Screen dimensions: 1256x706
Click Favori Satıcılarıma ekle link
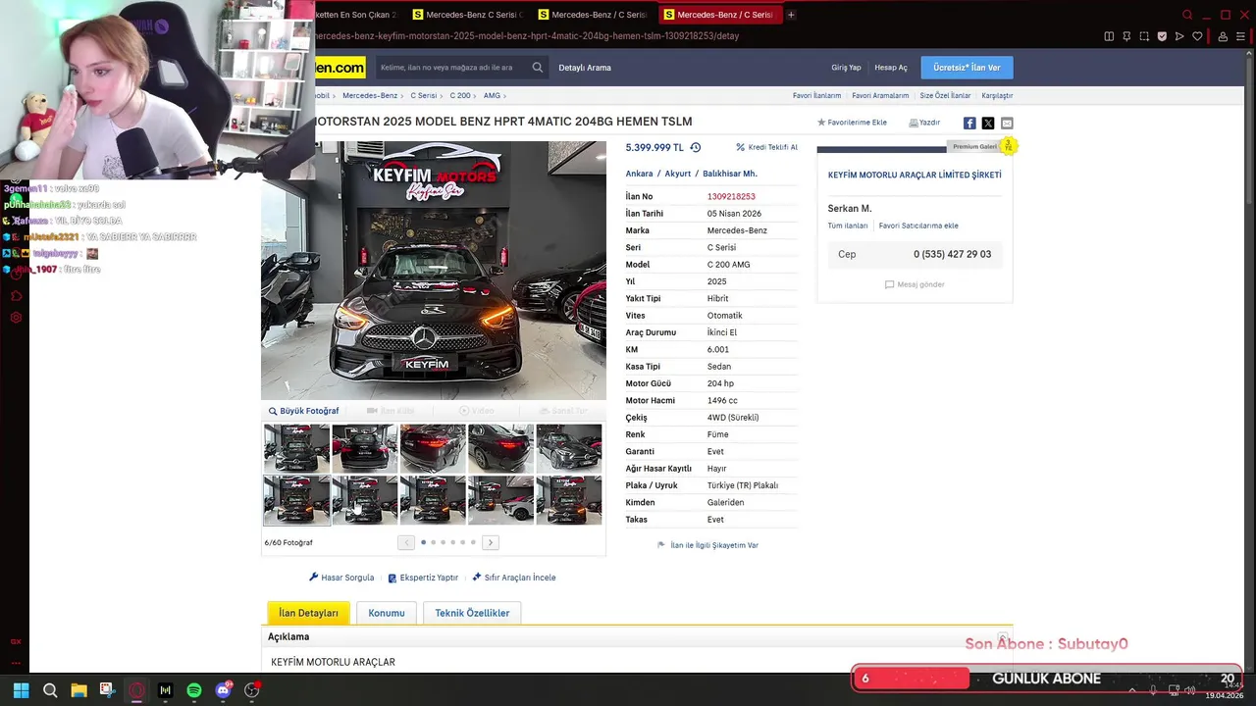click(918, 226)
